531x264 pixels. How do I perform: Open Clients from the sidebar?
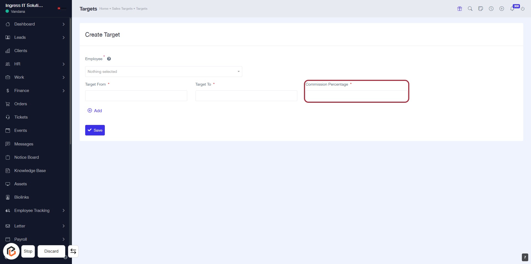[x=21, y=51]
